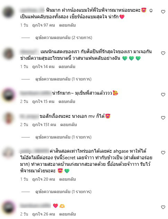
Task: Open avatar of the "นางเอก mv" commenter
Action: point(8,118)
